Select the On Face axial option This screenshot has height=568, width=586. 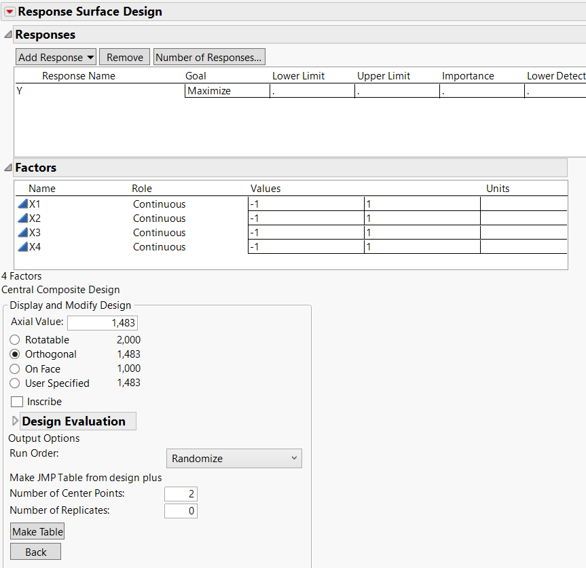(14, 369)
